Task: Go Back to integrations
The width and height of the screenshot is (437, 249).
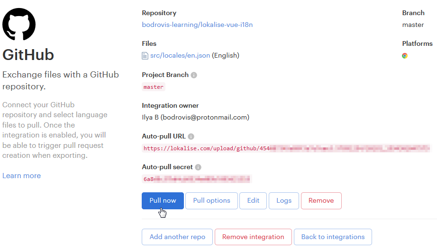Action: point(333,237)
